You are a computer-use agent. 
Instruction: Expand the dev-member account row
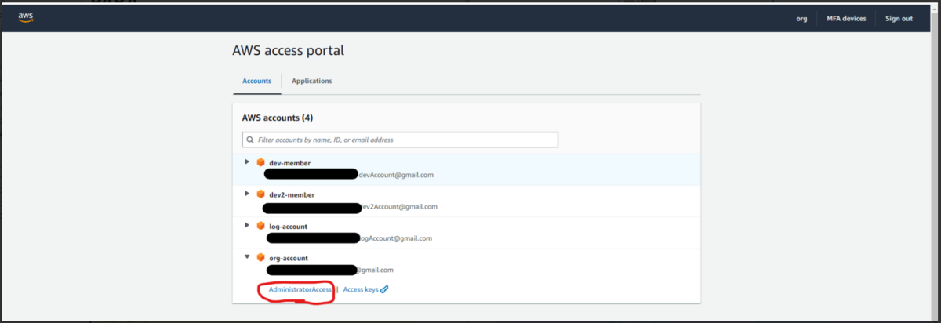(247, 162)
